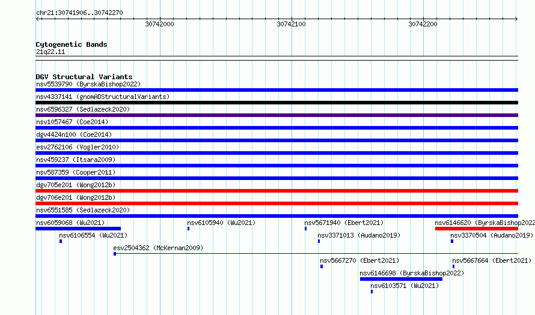Select the blue bar under nsv5539790
The height and width of the screenshot is (315, 535).
point(277,90)
